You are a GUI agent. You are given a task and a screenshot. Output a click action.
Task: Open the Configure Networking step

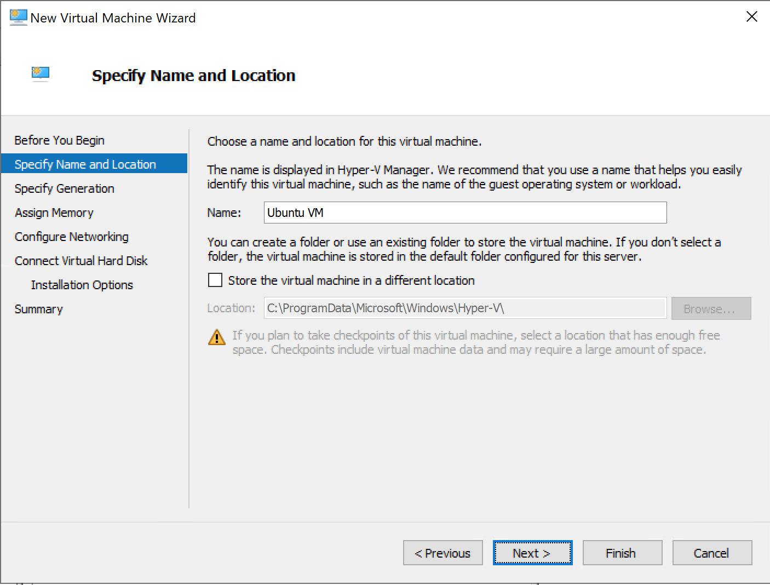click(72, 237)
